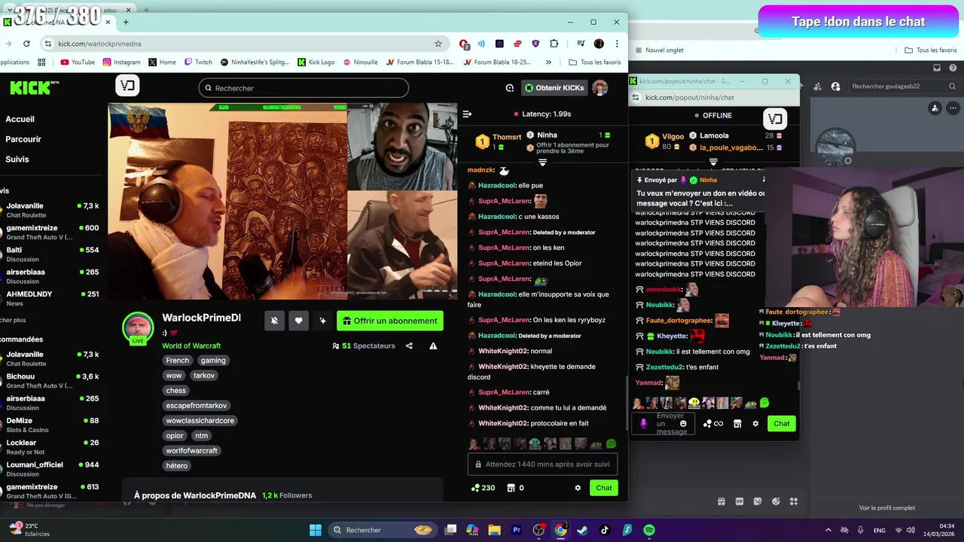Open the settings gear in the popout chat

click(755, 424)
